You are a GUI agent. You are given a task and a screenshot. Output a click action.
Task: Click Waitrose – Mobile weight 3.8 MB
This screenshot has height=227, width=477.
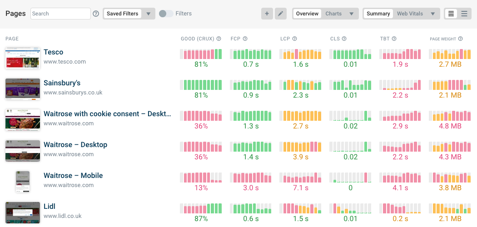tap(450, 188)
